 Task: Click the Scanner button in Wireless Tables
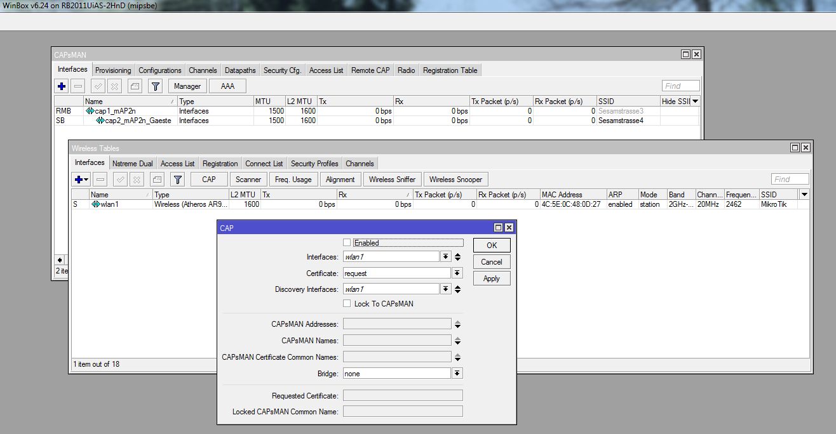(248, 180)
